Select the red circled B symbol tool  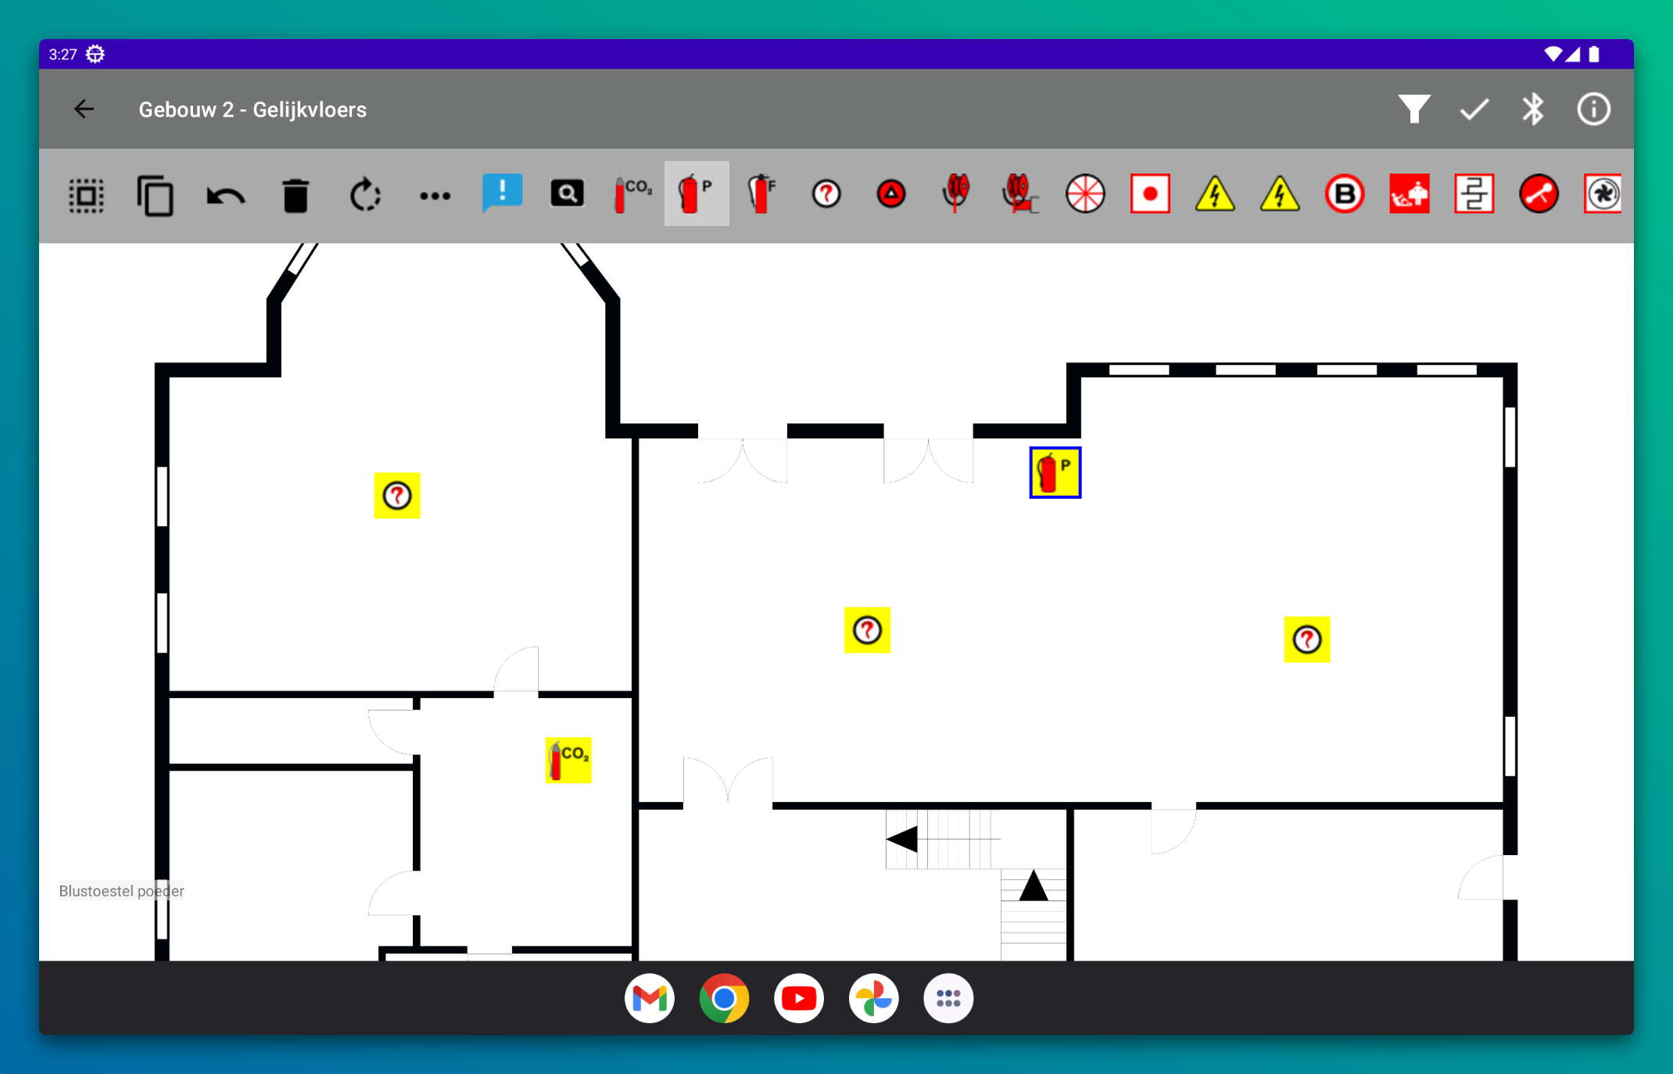1344,194
